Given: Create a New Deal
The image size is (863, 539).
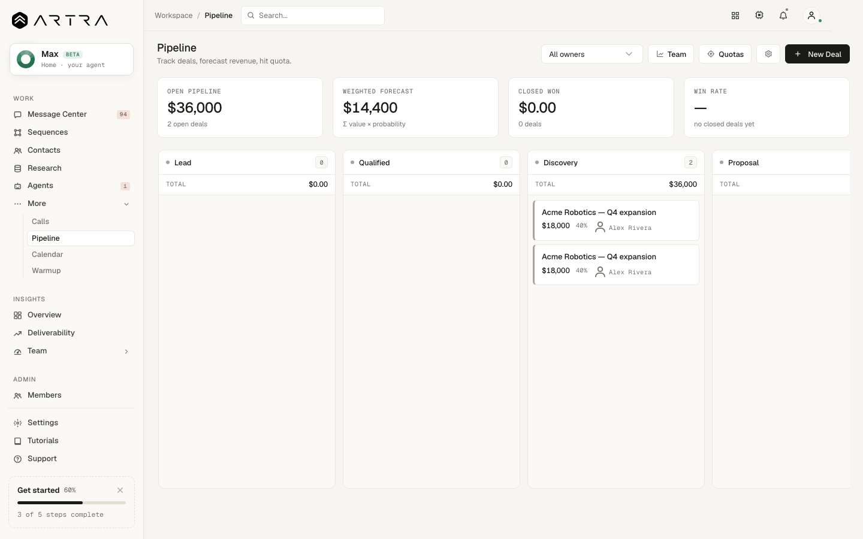Looking at the screenshot, I should (x=817, y=54).
